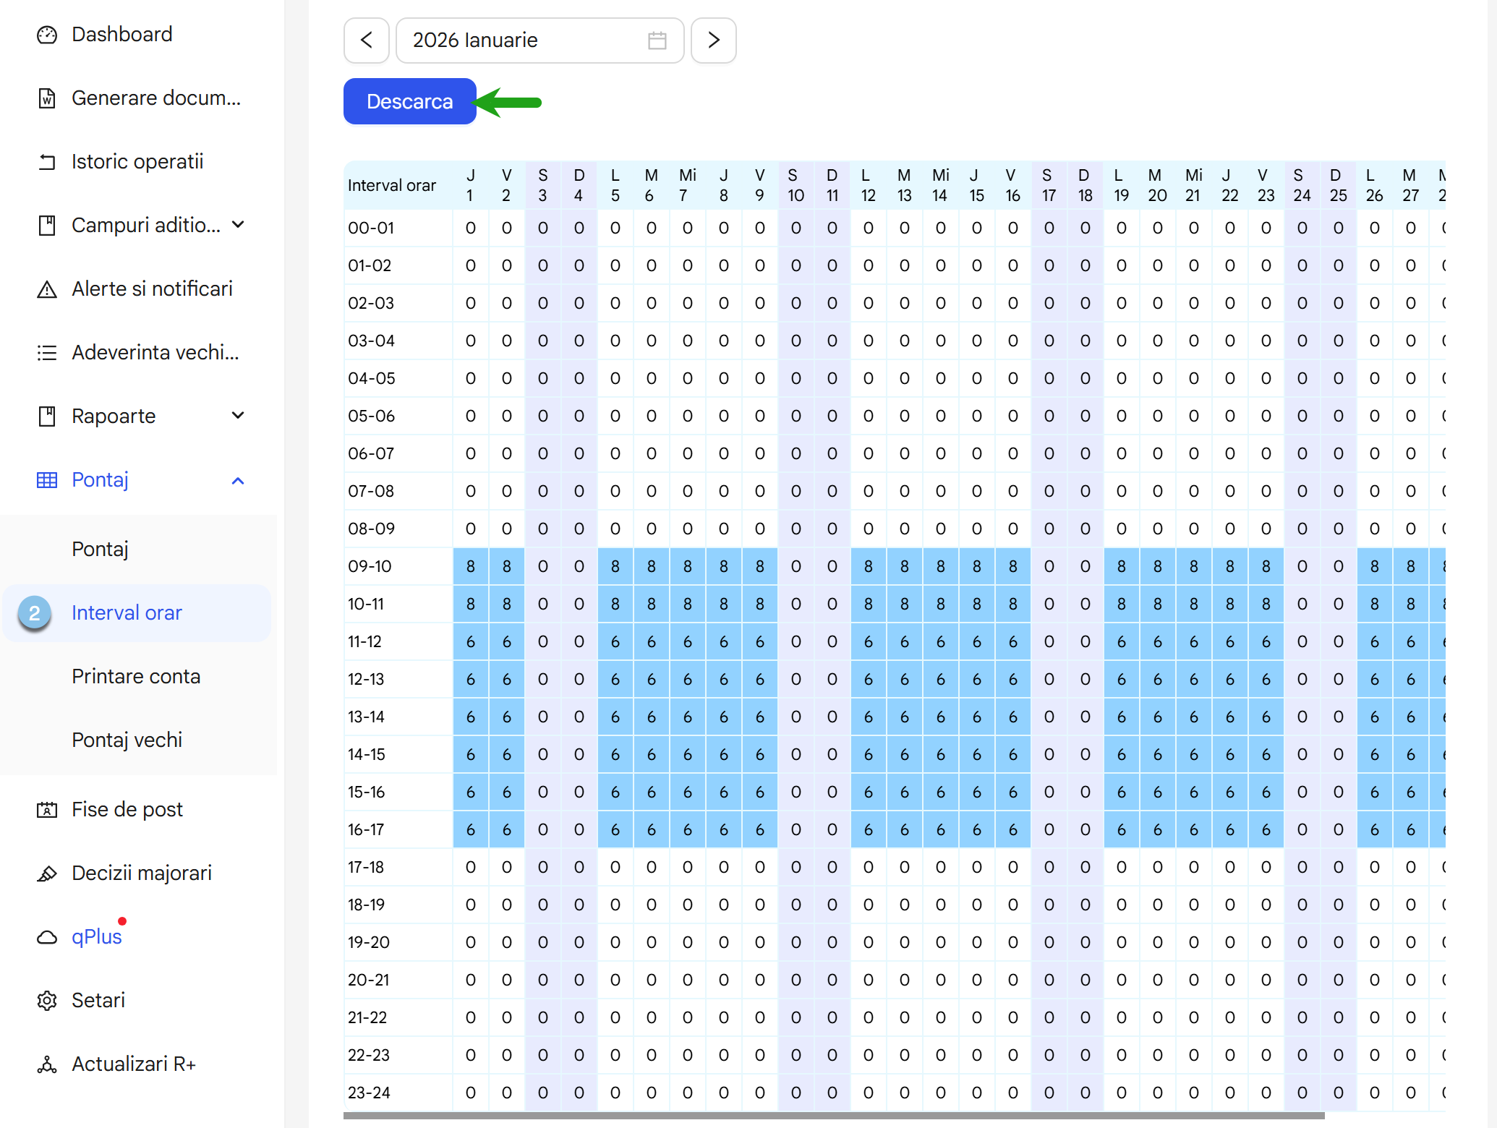Screen dimensions: 1497x1128
Task: Expand the Campuri aditionale submenu chevron
Action: point(238,225)
